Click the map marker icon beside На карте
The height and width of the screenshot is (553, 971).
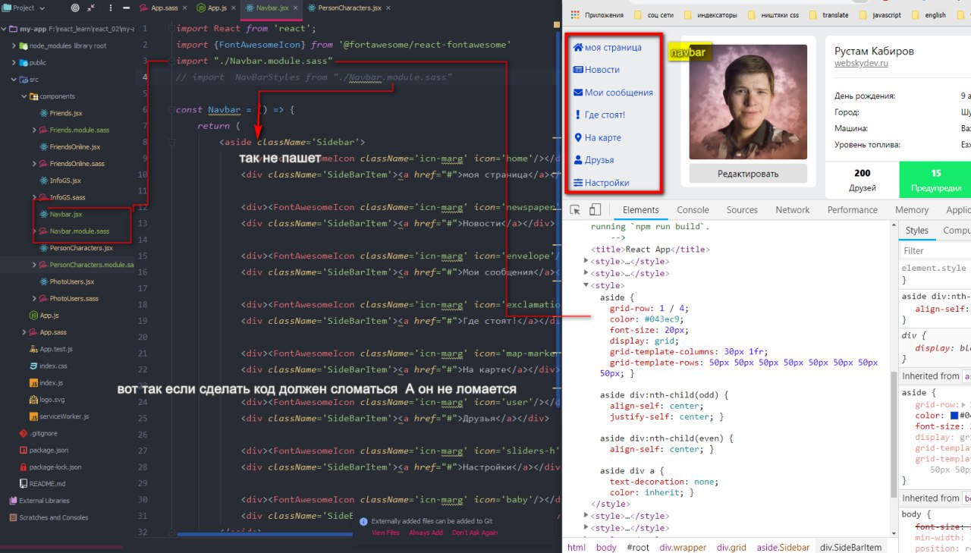(x=578, y=138)
